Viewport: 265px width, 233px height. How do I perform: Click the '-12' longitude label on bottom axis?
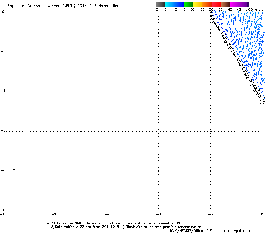coord(55,214)
